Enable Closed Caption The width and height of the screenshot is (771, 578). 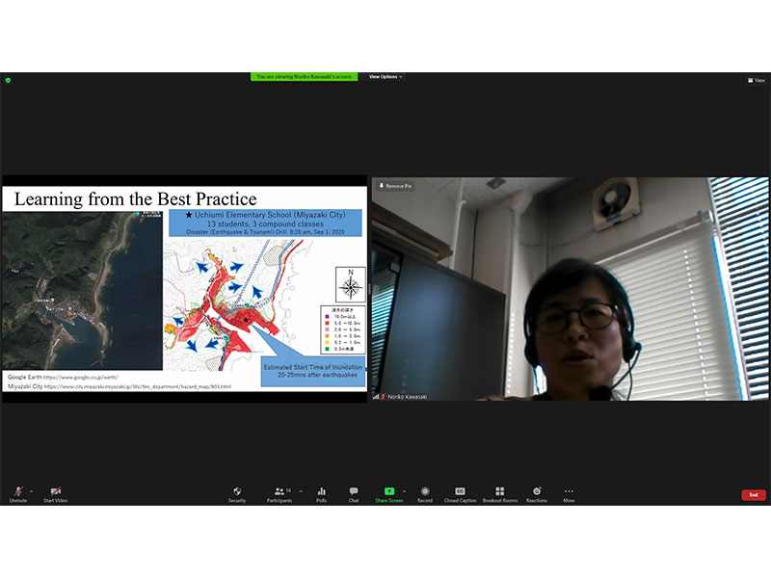coord(460,493)
